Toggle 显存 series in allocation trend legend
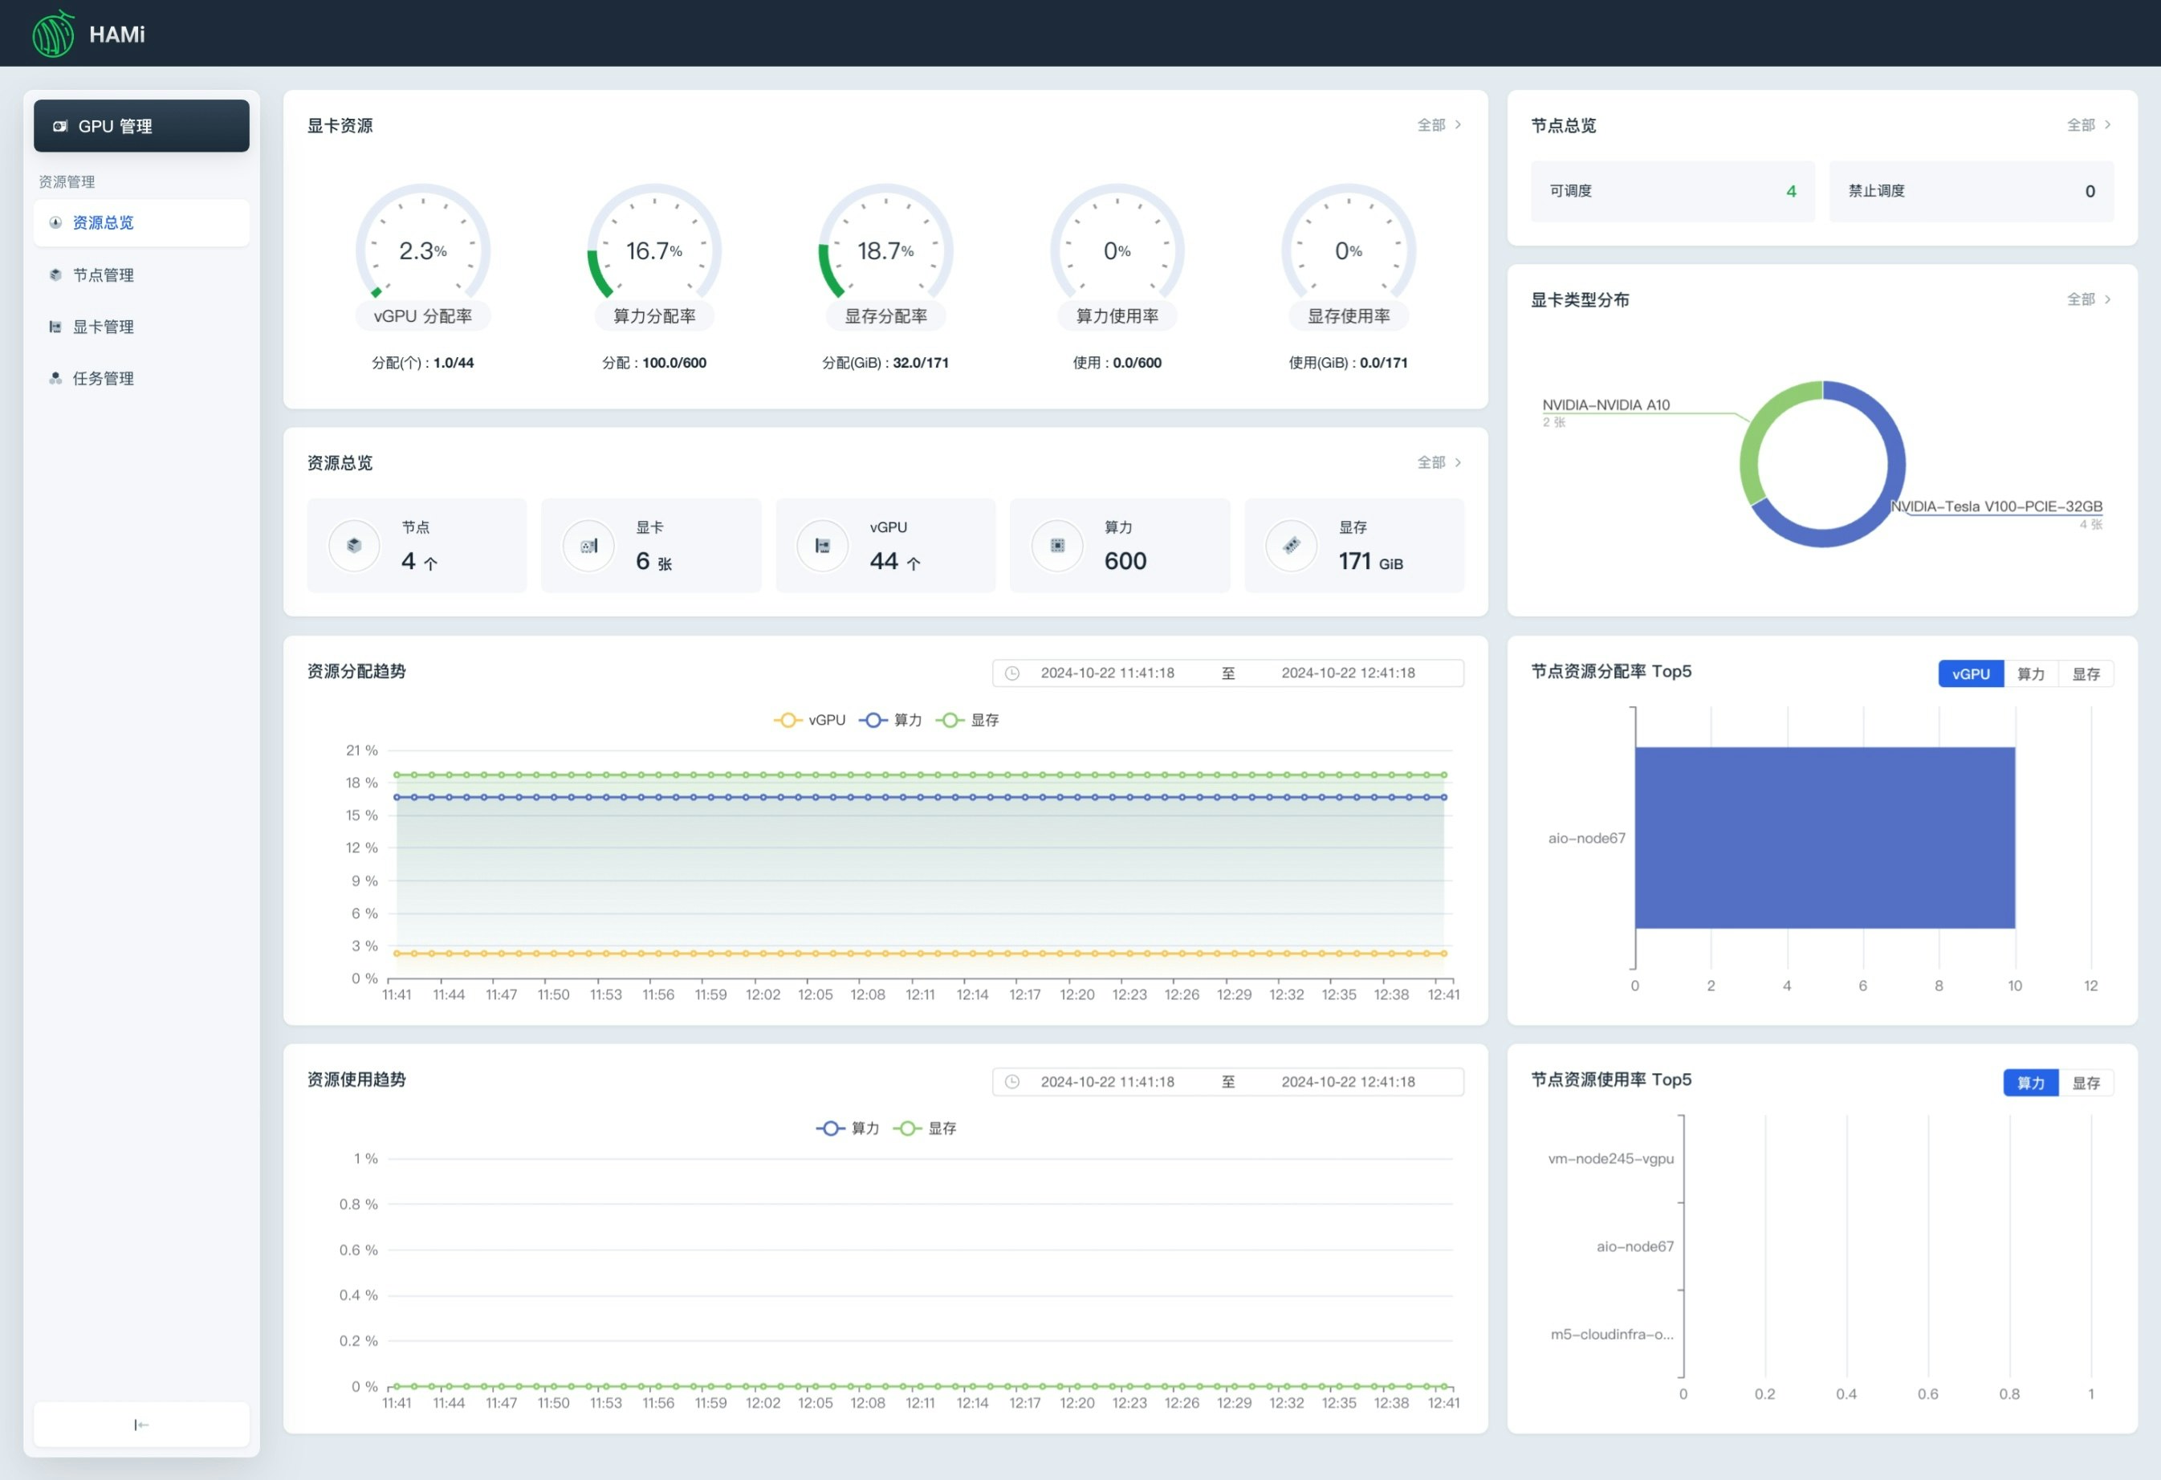The image size is (2161, 1480). [968, 721]
